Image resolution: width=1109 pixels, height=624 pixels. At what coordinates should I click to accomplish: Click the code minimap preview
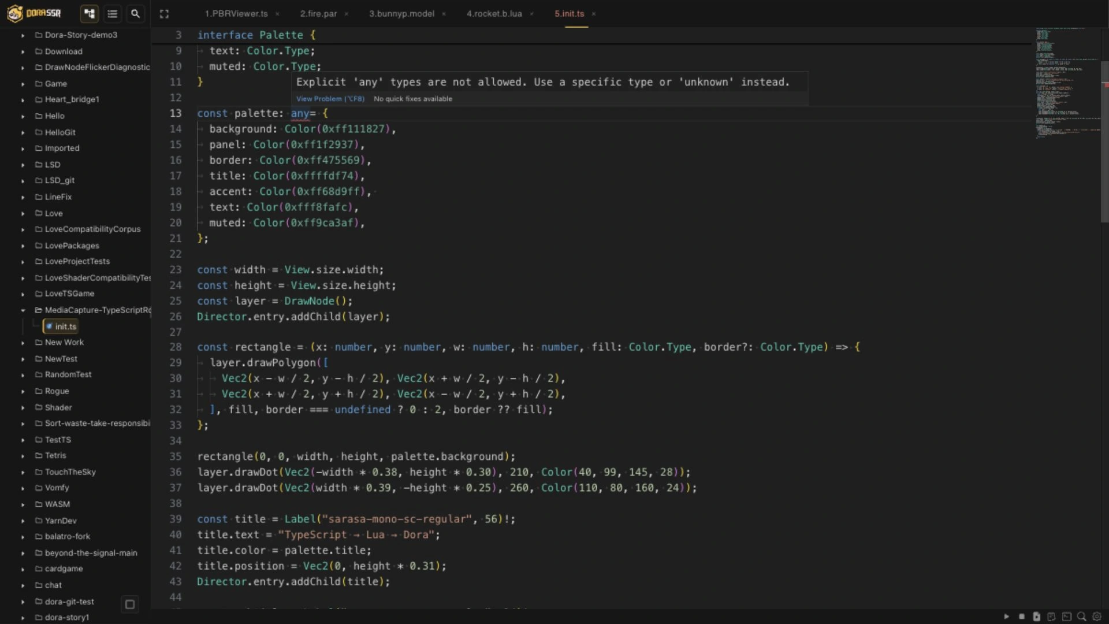point(1067,82)
